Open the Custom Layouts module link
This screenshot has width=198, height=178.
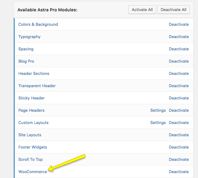tap(34, 123)
